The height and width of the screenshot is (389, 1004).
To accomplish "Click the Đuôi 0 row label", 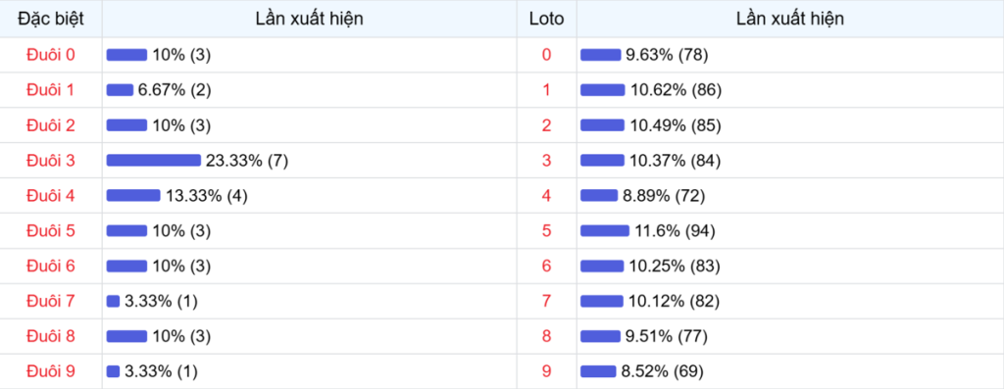I will pyautogui.click(x=51, y=55).
